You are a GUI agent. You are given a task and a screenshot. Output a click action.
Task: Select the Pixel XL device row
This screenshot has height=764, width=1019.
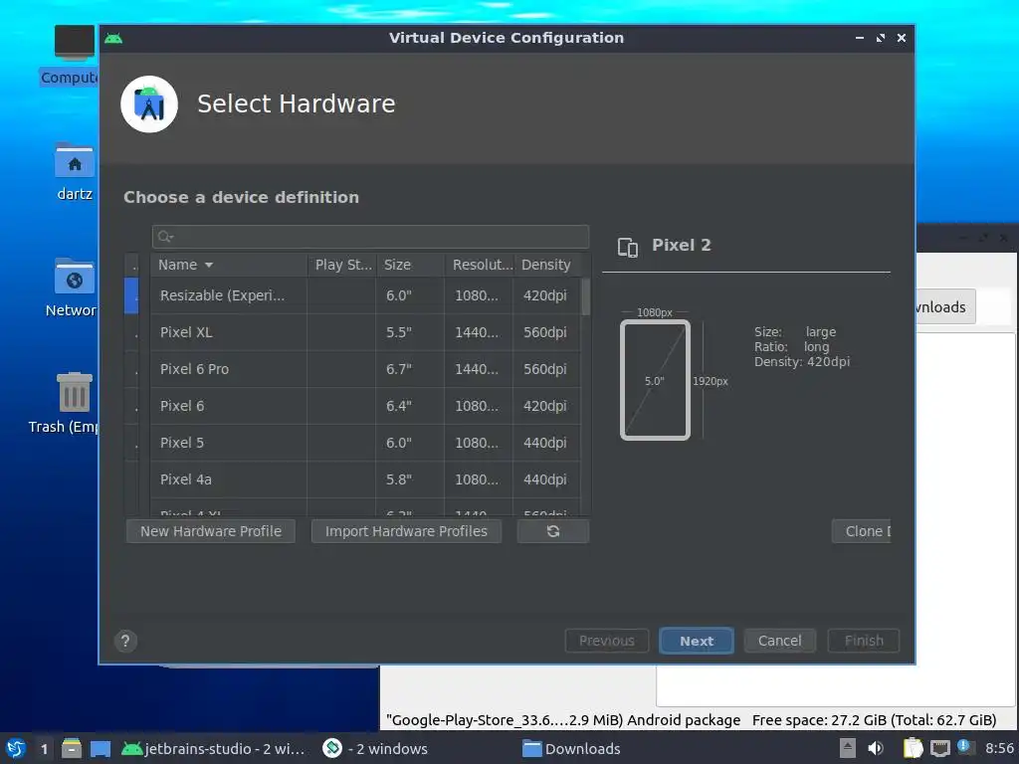[365, 332]
